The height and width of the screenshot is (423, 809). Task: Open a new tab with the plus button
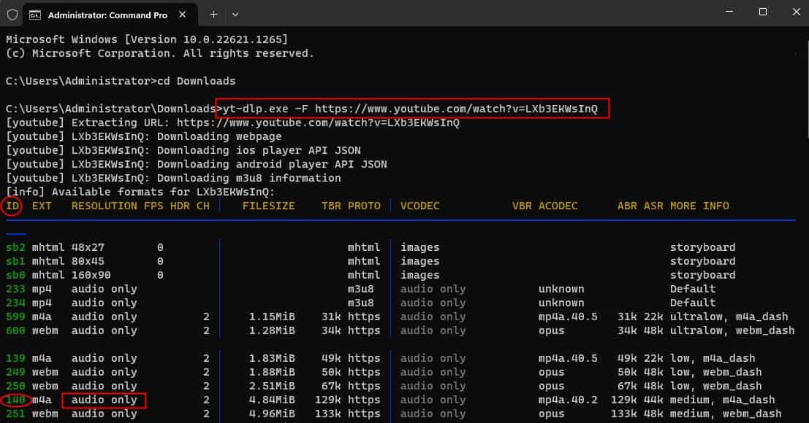point(213,14)
